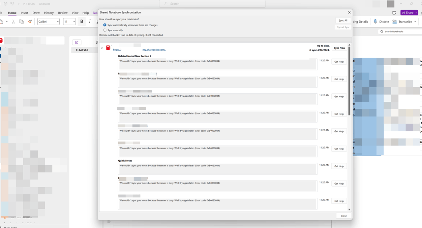
Task: Open the sticky notes feed icon
Action: (x=394, y=13)
